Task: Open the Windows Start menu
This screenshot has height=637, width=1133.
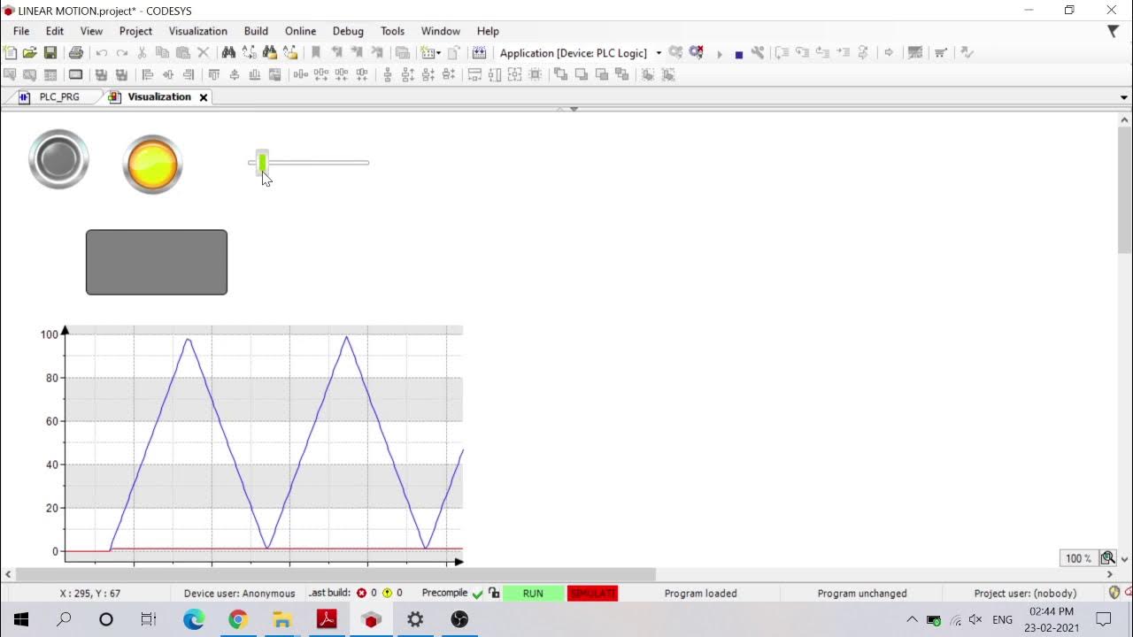Action: coord(21,619)
